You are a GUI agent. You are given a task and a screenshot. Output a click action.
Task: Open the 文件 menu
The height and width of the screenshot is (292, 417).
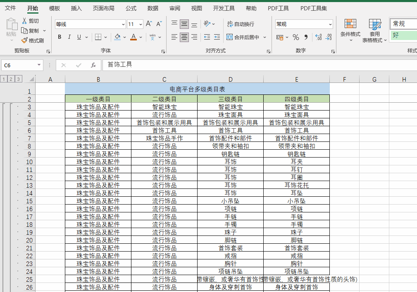pos(10,8)
